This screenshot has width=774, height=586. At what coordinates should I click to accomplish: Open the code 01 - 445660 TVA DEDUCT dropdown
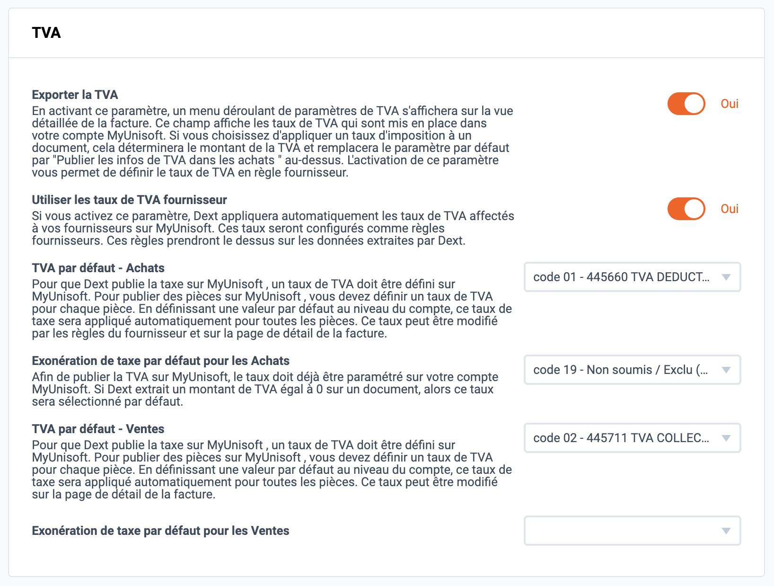click(x=632, y=277)
